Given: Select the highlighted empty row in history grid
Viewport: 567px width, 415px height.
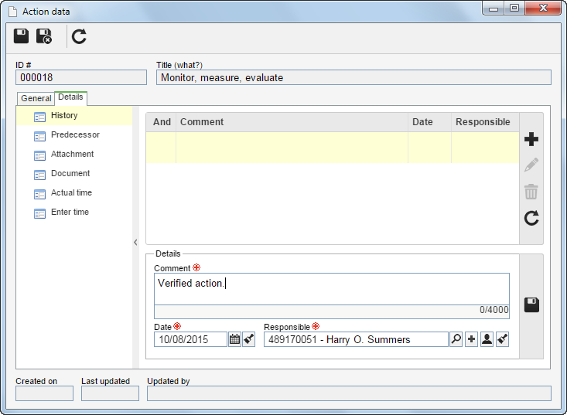Looking at the screenshot, I should 333,148.
